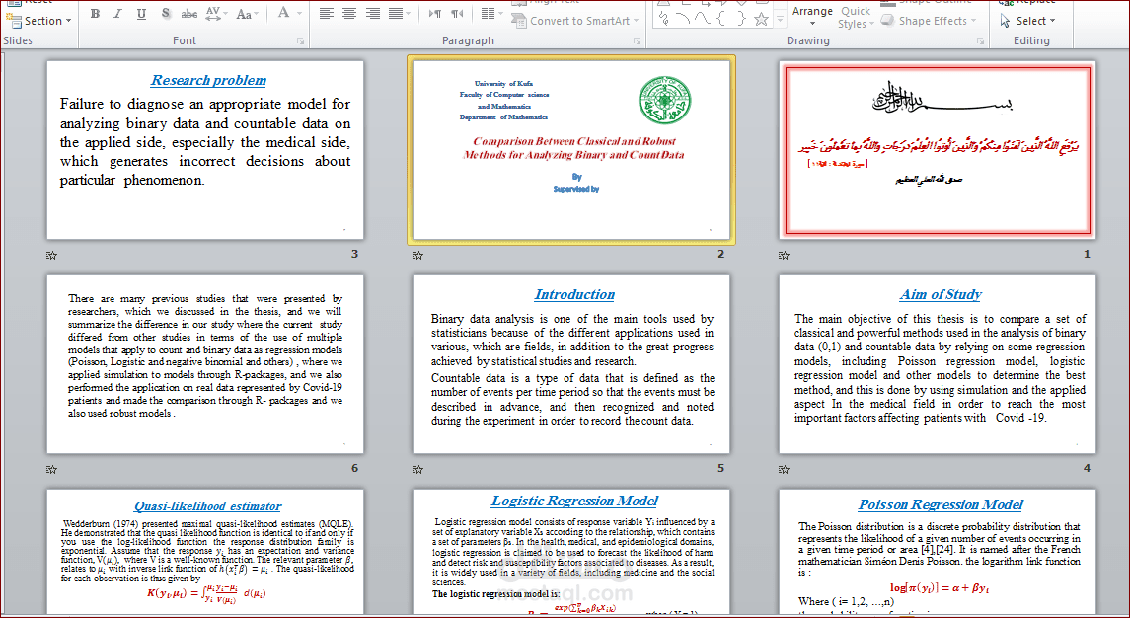Click slide number 3 label

[354, 254]
